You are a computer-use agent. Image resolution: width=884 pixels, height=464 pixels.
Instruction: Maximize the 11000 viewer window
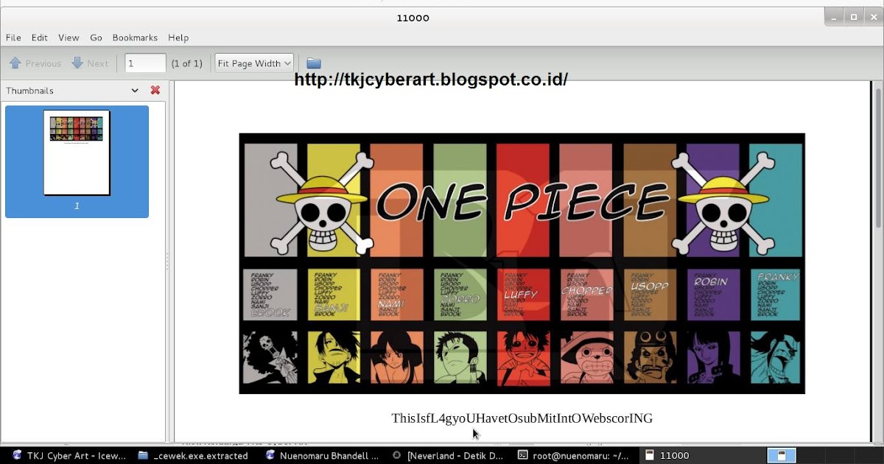point(854,17)
